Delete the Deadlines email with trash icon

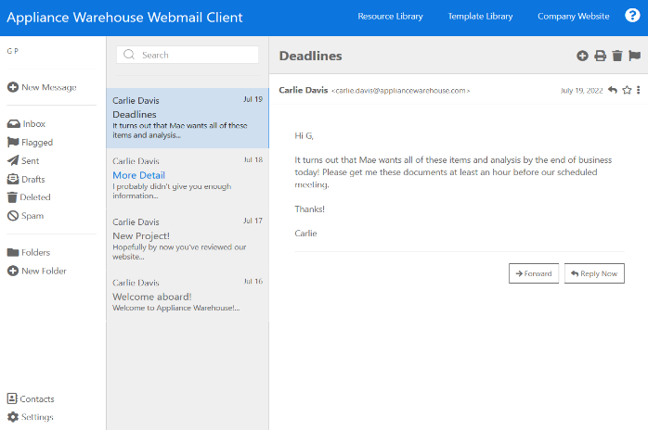pyautogui.click(x=617, y=56)
